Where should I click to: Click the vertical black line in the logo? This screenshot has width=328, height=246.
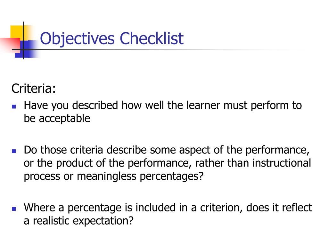coord(23,40)
